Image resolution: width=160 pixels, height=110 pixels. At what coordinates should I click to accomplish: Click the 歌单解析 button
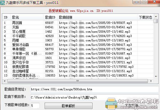point(69,106)
